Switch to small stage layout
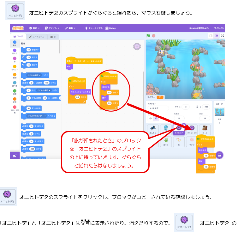This screenshot has height=233, width=238. tap(211, 36)
